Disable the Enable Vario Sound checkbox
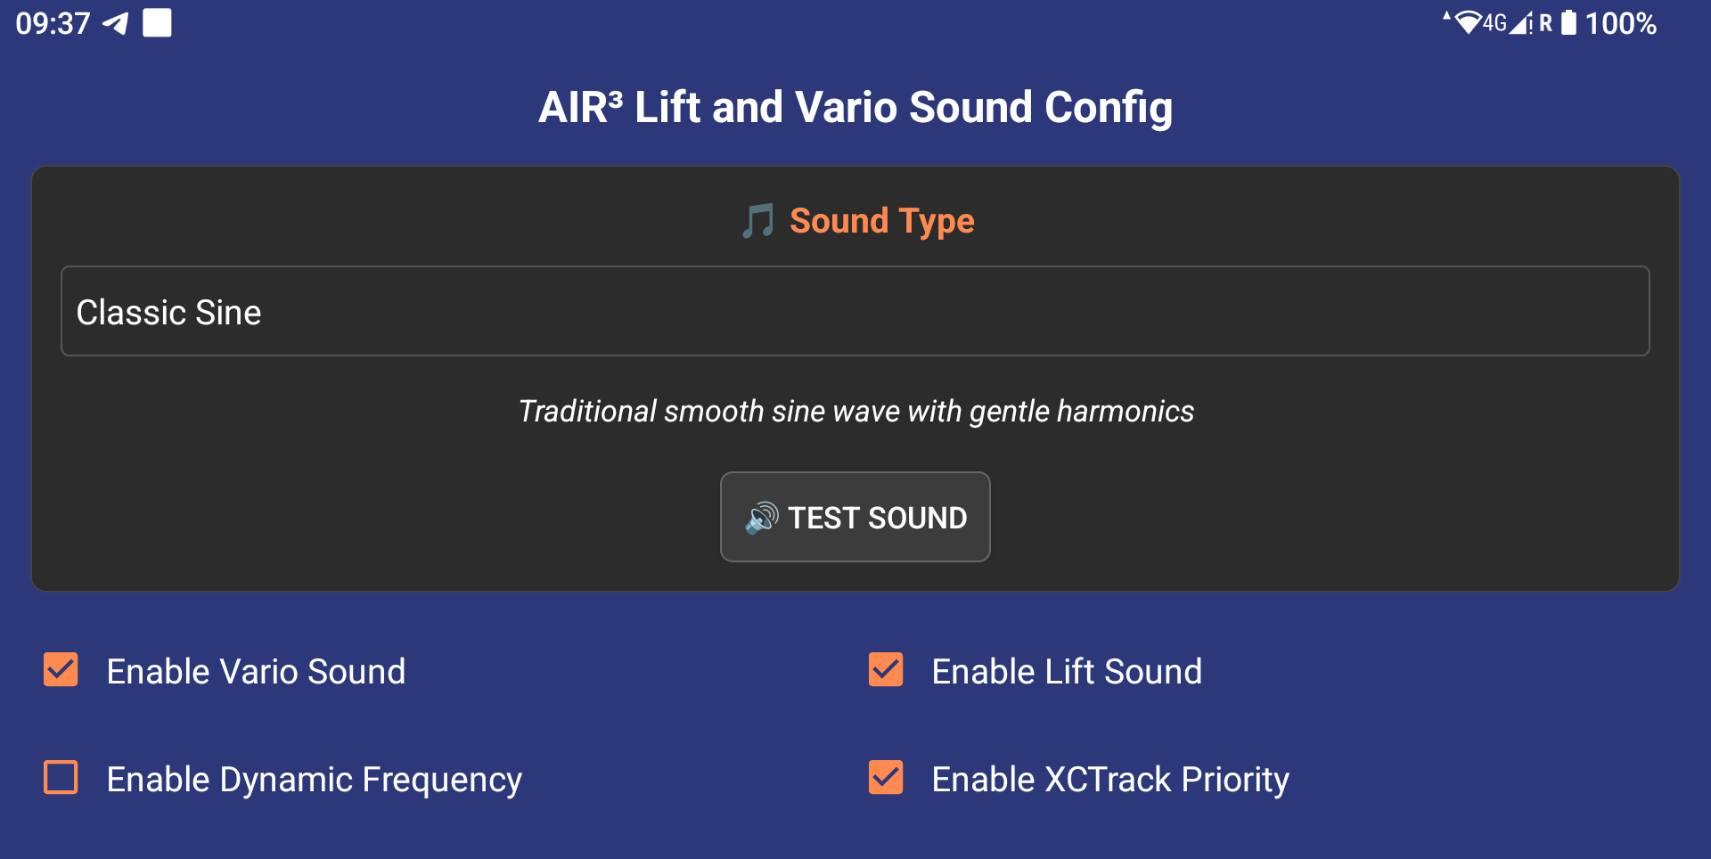 tap(61, 670)
